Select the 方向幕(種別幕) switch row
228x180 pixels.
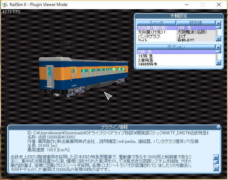(156, 28)
